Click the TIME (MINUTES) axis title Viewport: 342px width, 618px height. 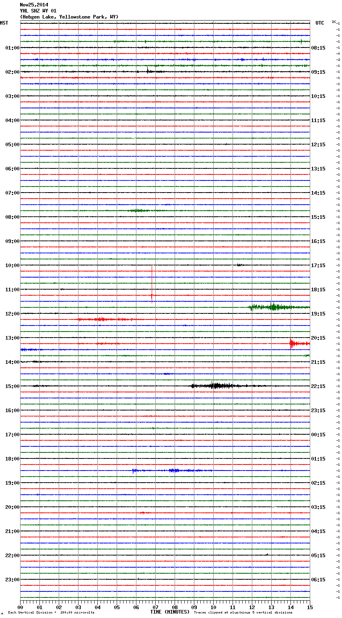click(x=170, y=612)
